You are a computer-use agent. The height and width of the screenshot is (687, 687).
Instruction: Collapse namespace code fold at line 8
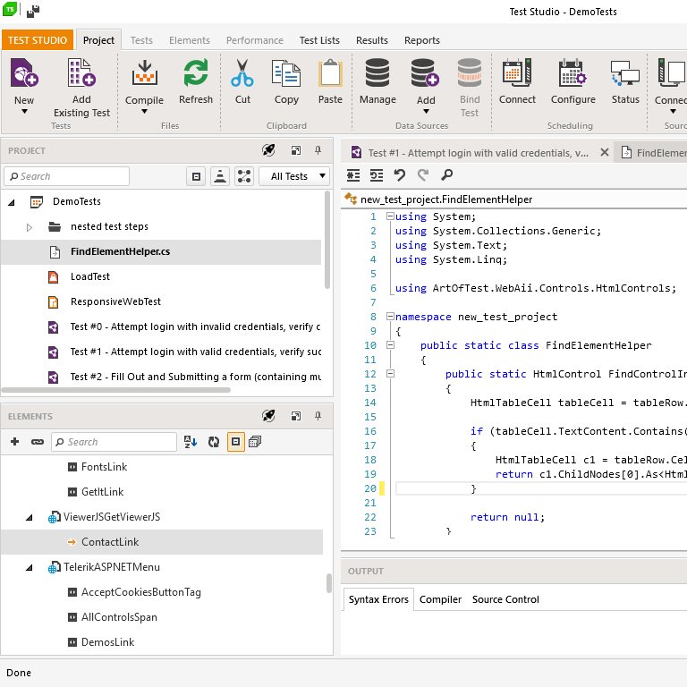[x=390, y=316]
